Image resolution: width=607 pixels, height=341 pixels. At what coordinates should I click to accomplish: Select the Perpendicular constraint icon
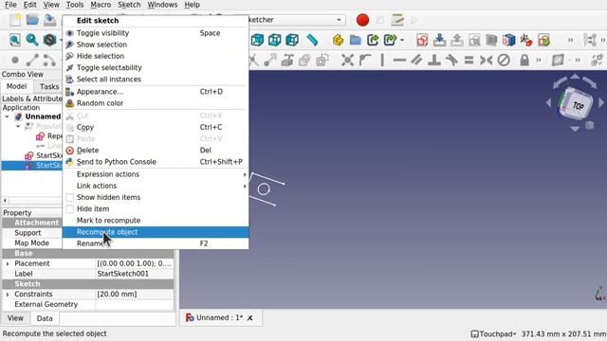coord(434,61)
